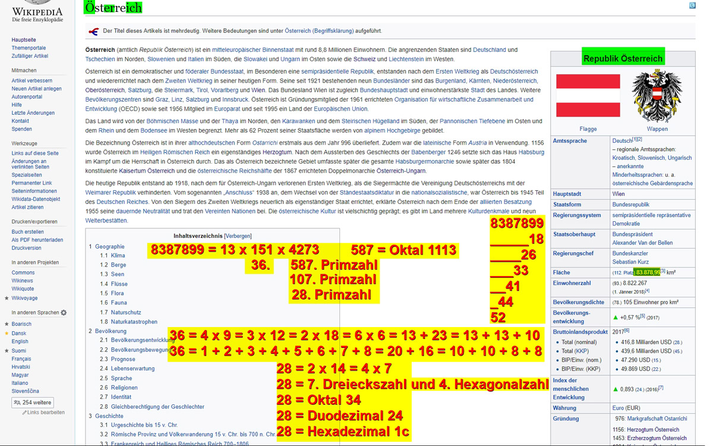713x446 pixels.
Task: Open Letzte Änderungen link
Action: point(33,113)
